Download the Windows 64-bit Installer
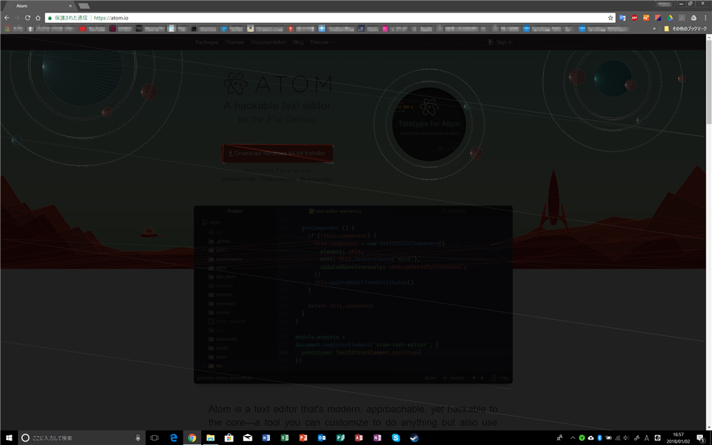This screenshot has height=445, width=712. pyautogui.click(x=277, y=154)
